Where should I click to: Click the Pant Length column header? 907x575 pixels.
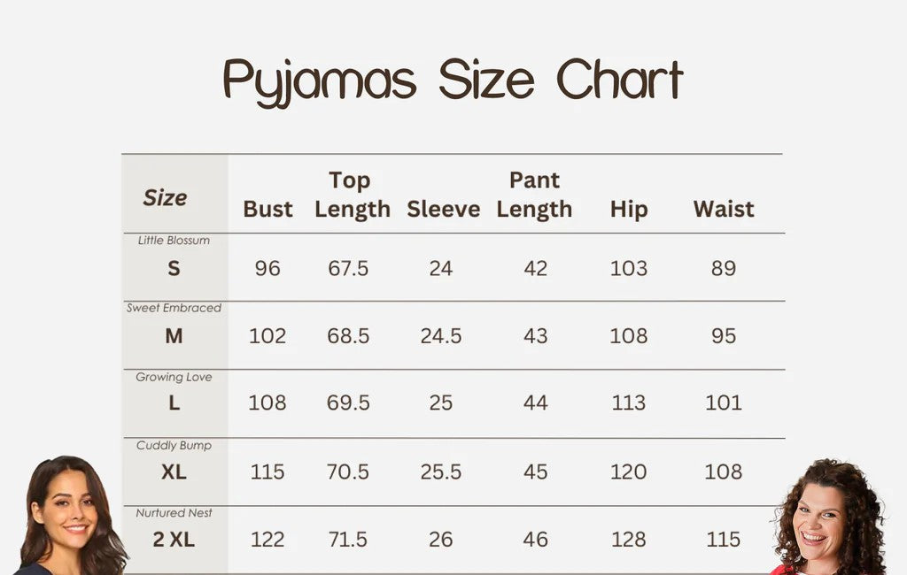click(534, 195)
